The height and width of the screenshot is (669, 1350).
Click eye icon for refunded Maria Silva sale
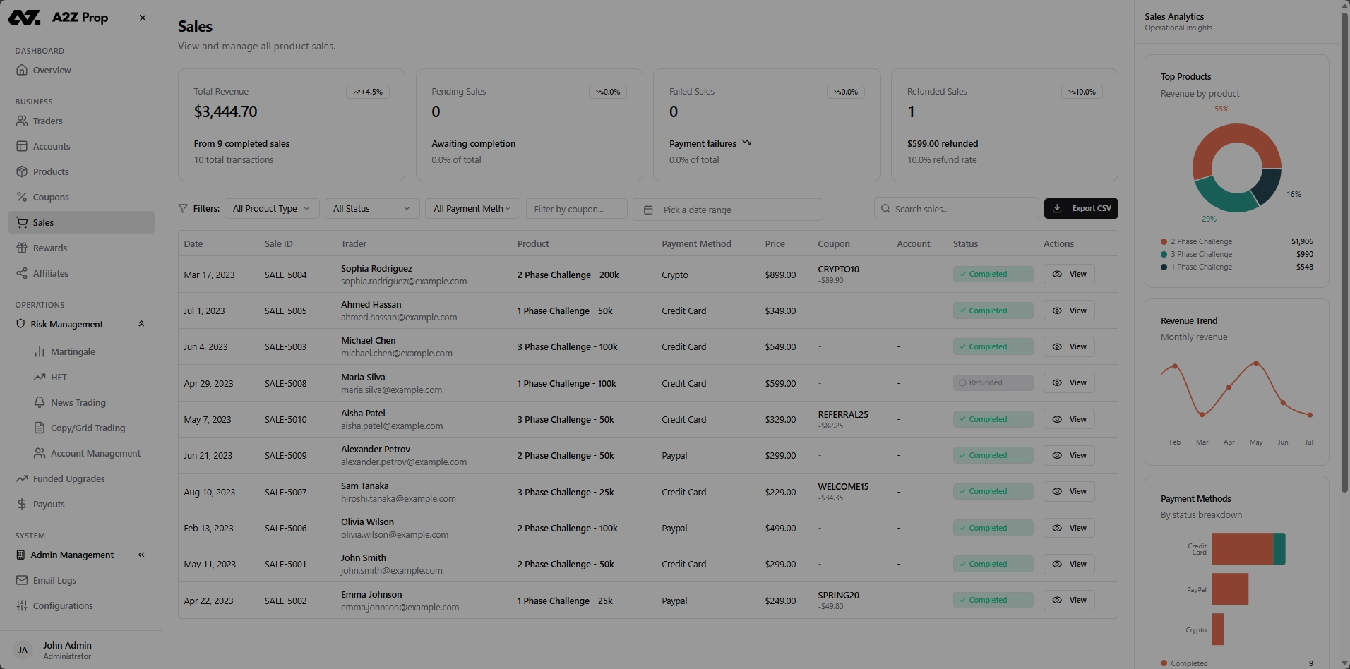click(x=1057, y=382)
